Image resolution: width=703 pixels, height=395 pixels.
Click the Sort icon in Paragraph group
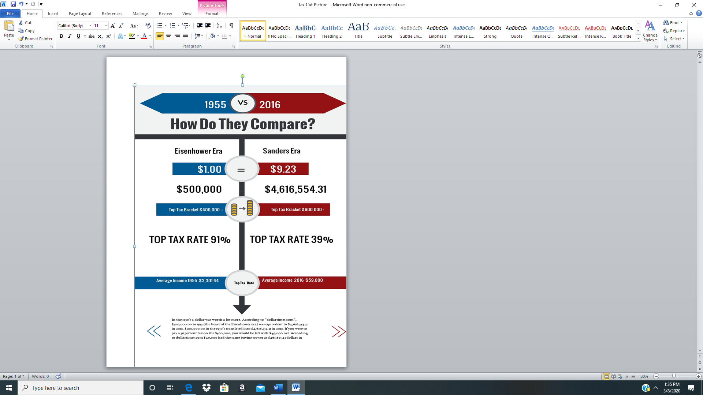tap(219, 26)
